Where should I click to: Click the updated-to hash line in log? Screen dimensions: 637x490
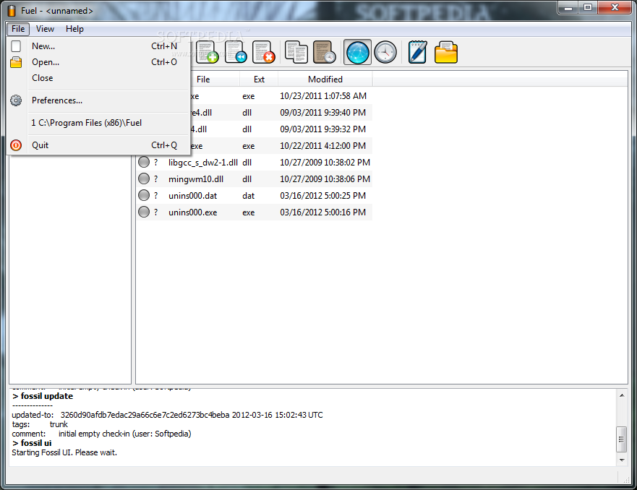click(167, 415)
